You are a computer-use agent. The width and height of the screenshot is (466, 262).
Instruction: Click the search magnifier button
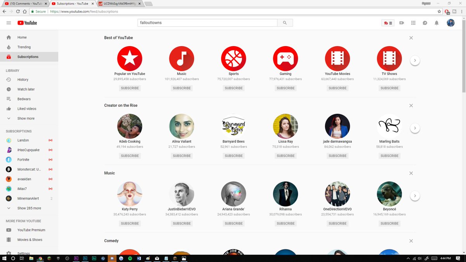[285, 23]
